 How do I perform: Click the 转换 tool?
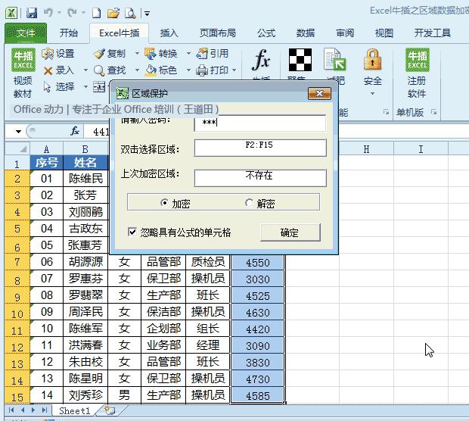pyautogui.click(x=160, y=54)
